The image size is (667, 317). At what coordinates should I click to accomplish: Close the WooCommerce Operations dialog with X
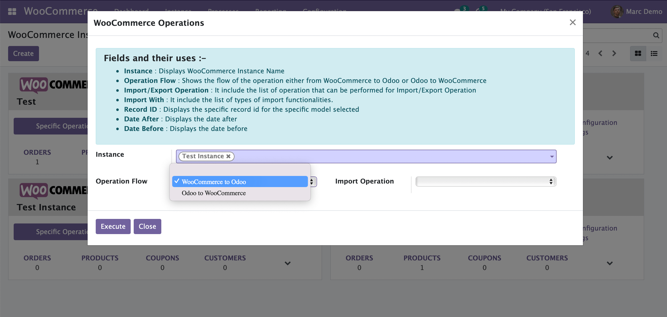point(573,22)
